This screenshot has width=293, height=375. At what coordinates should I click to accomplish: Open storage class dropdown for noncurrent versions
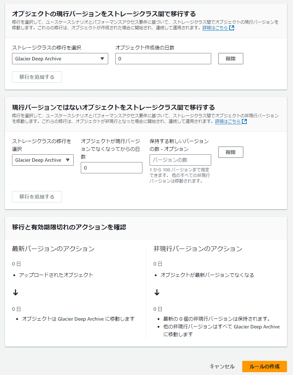[x=43, y=160]
